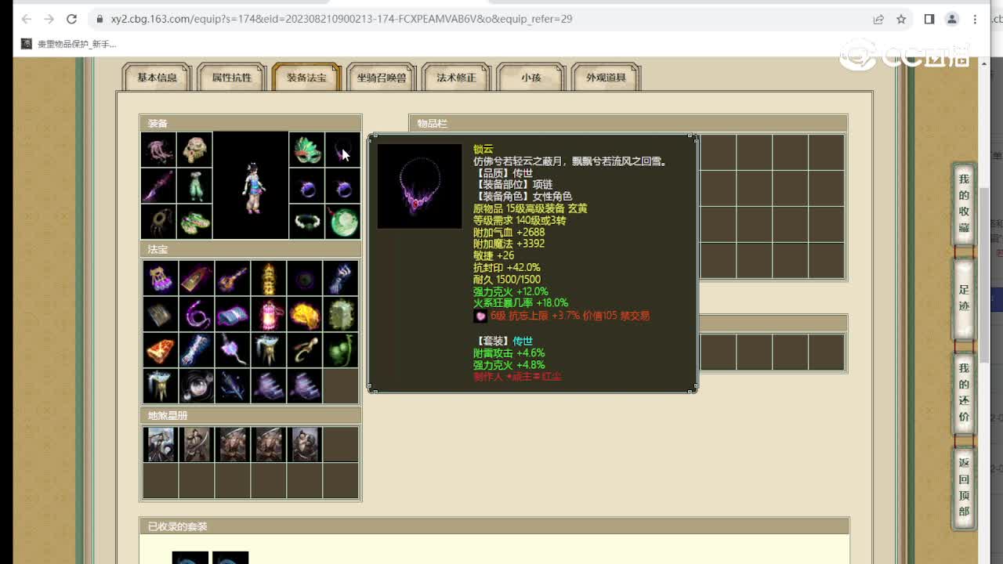Screen dimensions: 1003x564
Task: Open the browser profile menu
Action: [952, 19]
